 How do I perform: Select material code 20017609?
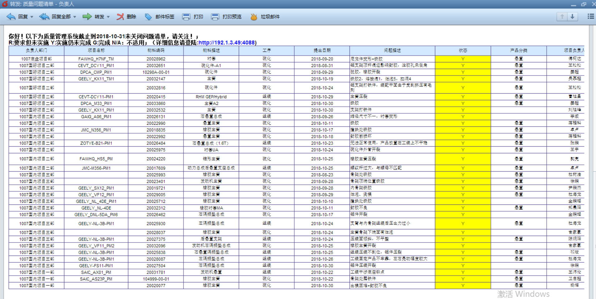click(x=156, y=168)
